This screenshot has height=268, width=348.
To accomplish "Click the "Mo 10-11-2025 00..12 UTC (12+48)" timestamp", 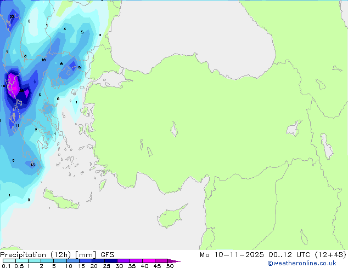I will pos(273,255).
